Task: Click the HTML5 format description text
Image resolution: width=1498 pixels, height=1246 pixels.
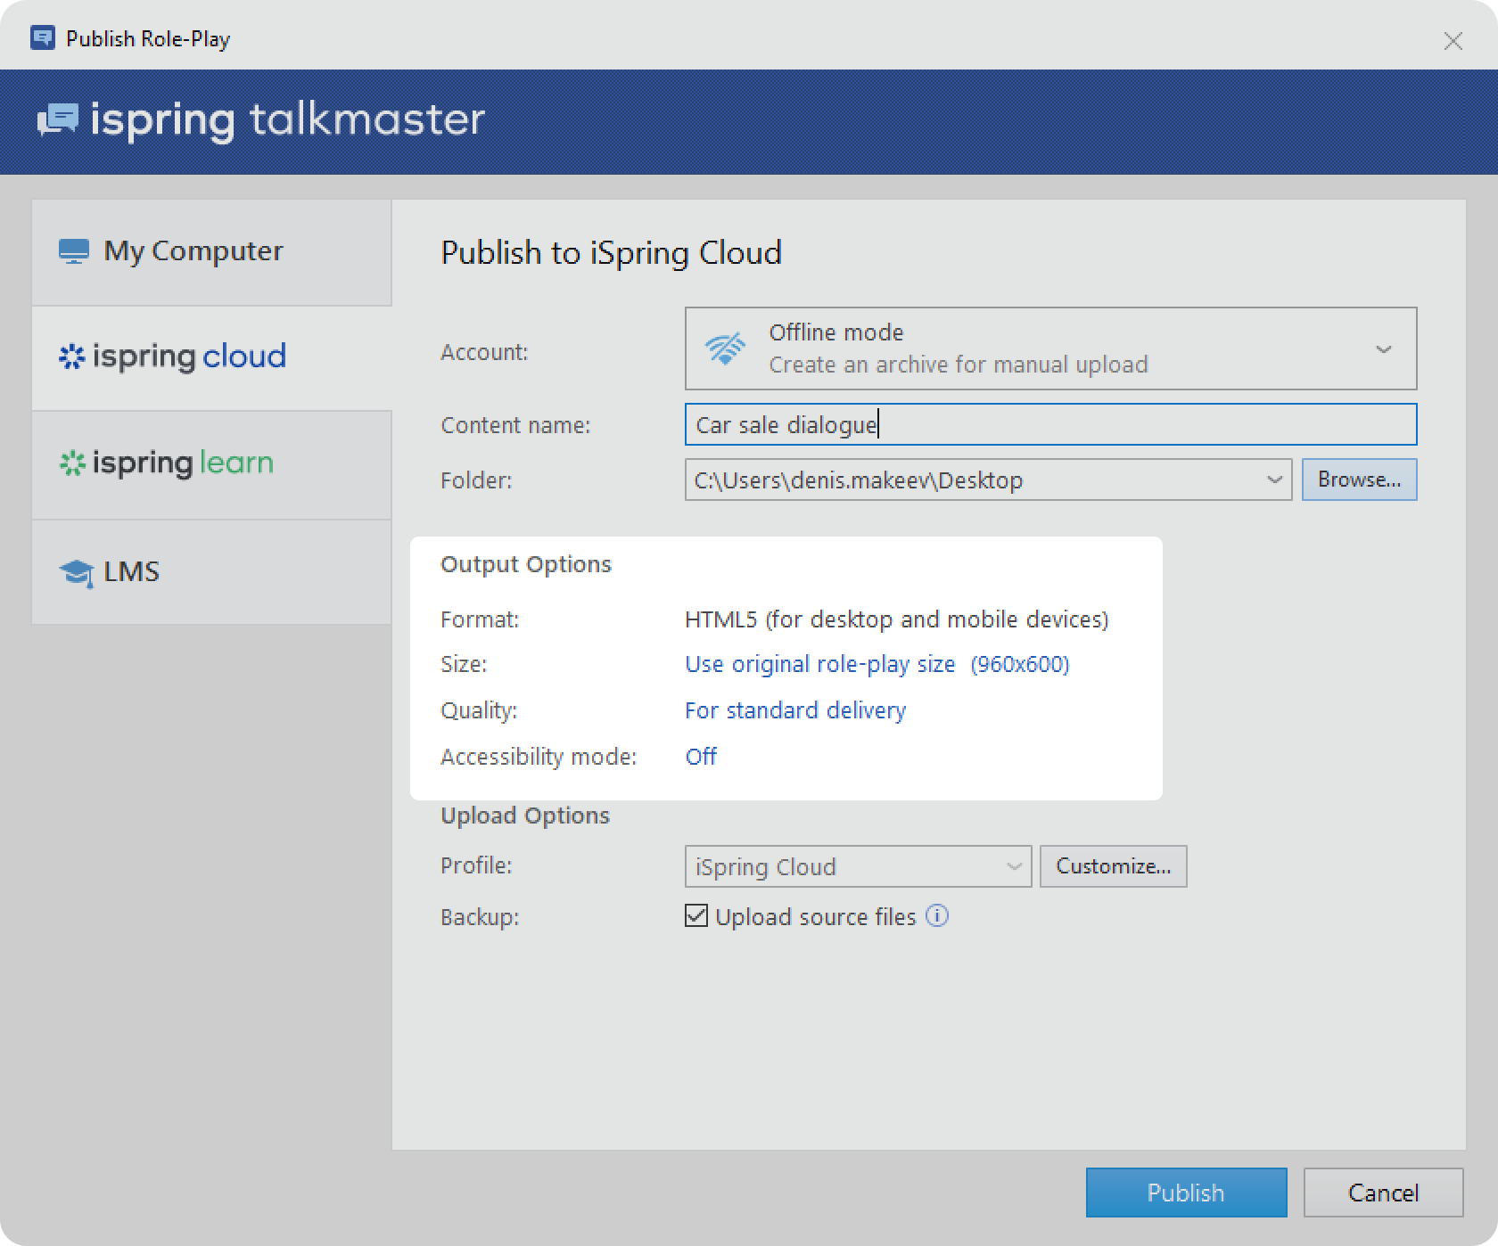Action: pyautogui.click(x=896, y=619)
